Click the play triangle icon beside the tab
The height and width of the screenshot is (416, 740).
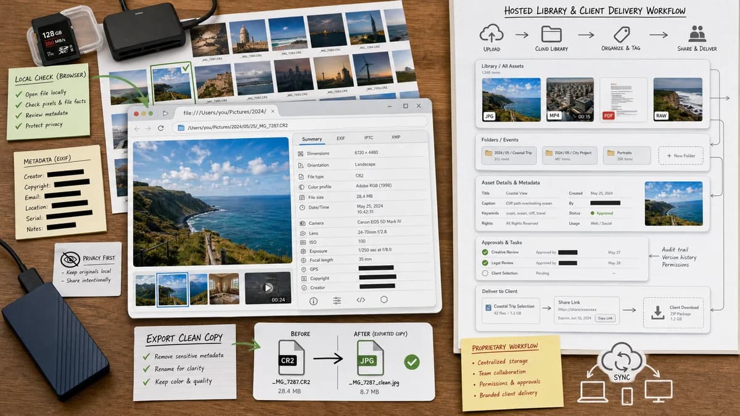coord(165,113)
